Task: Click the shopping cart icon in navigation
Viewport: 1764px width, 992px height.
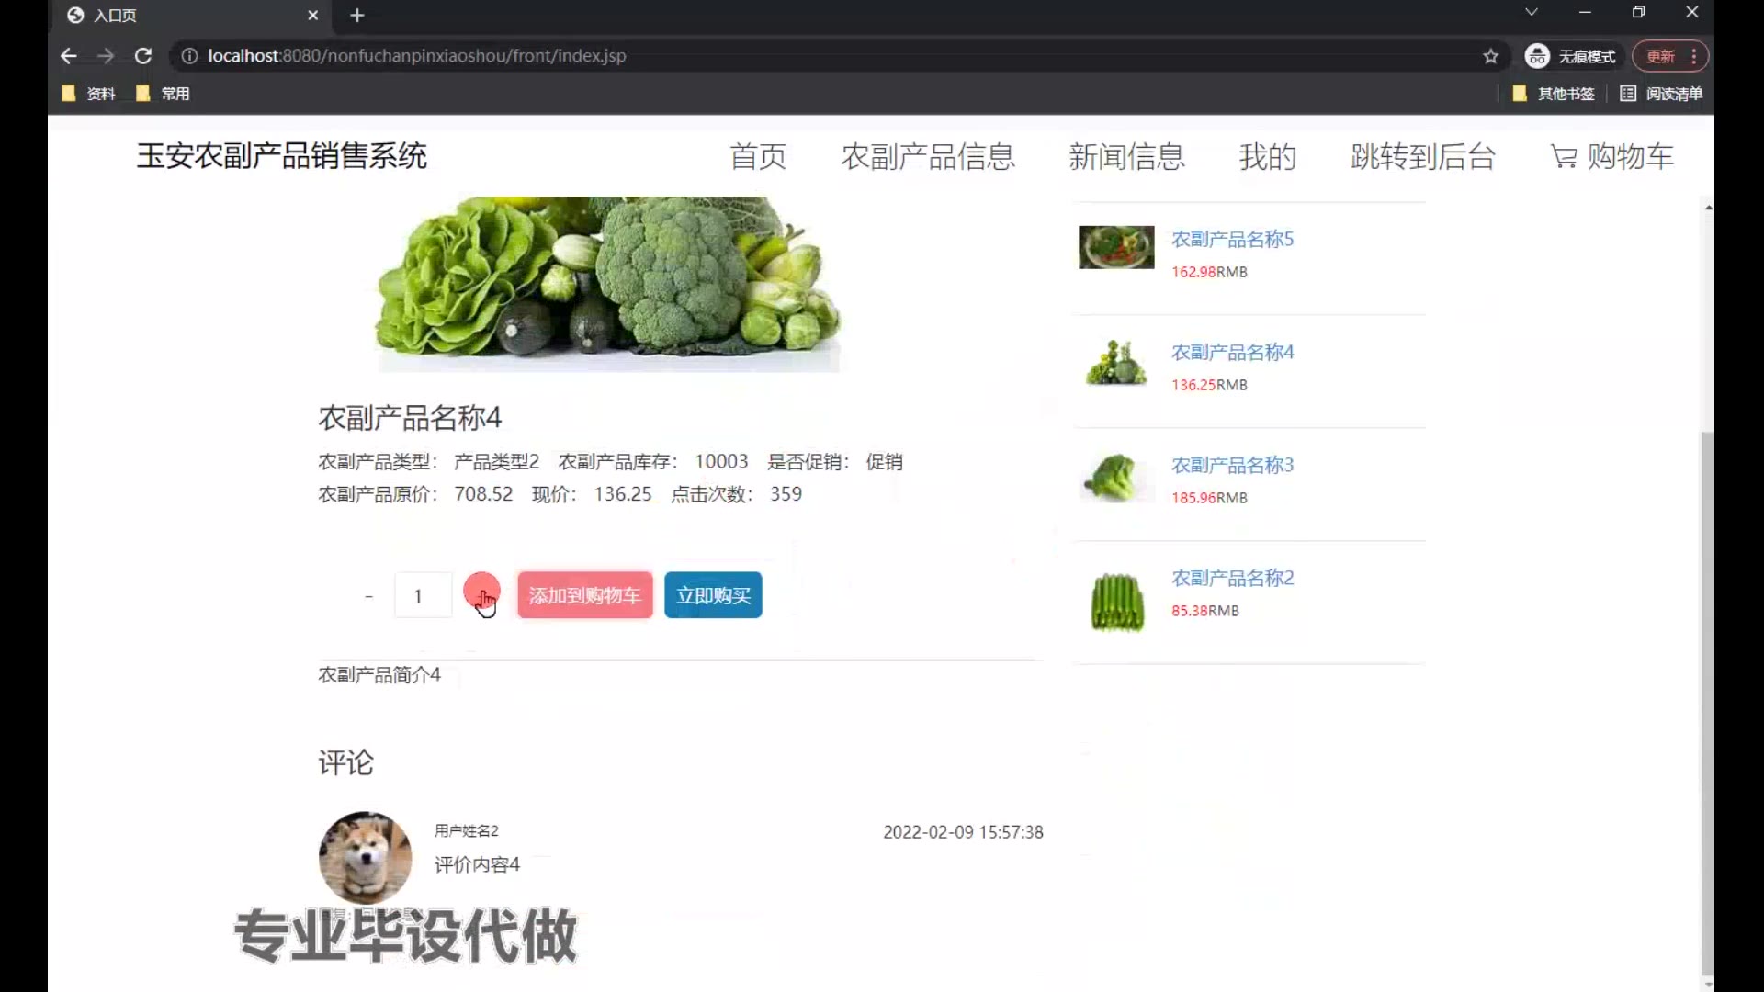Action: [x=1564, y=157]
